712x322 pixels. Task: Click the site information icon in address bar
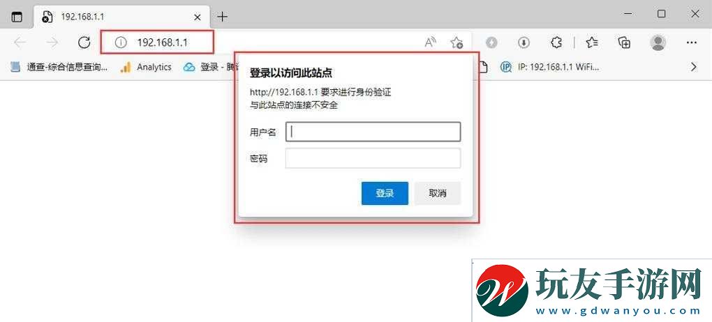(x=120, y=43)
